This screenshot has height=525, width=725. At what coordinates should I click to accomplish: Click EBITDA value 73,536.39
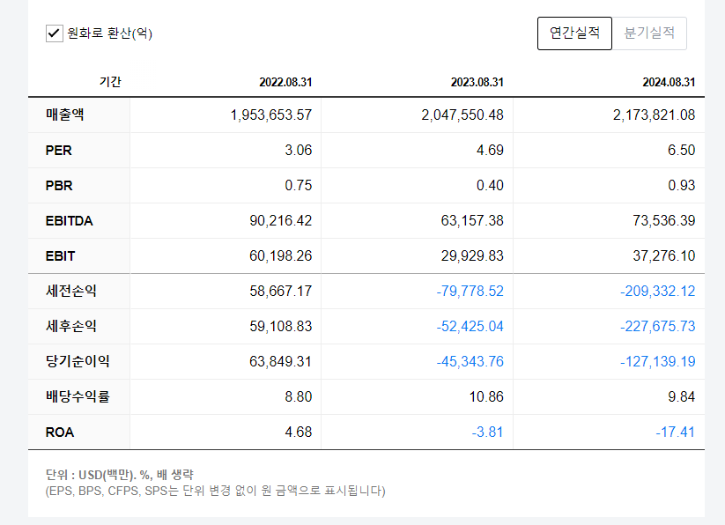click(664, 220)
